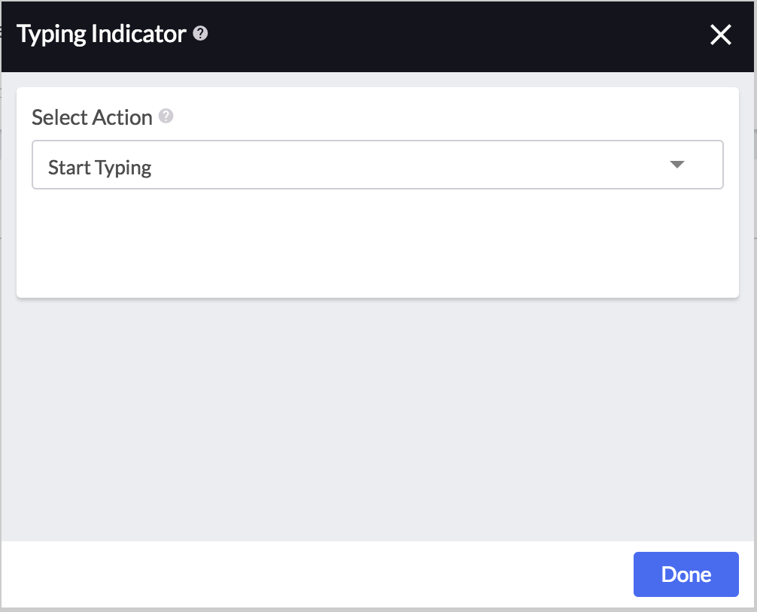Select the Start Typing text in dropdown
The width and height of the screenshot is (757, 612).
100,168
